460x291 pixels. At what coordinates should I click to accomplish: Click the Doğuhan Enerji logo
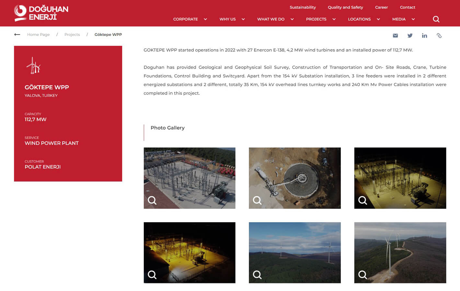point(41,13)
